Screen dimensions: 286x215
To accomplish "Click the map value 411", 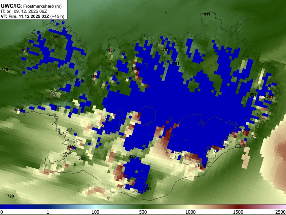I will (207, 14).
